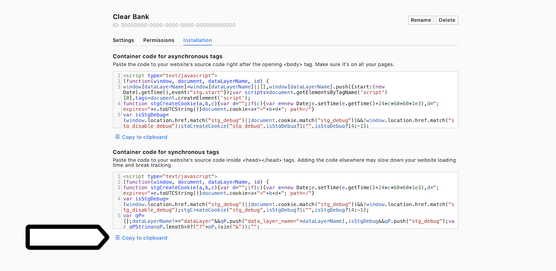Select the Installation tab
Screen dimensions: 556x271
197,40
